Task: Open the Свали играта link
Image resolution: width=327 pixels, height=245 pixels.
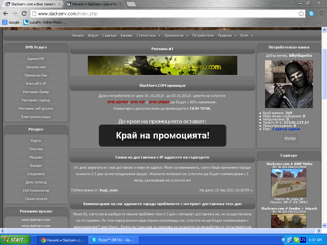Action: pos(36,199)
